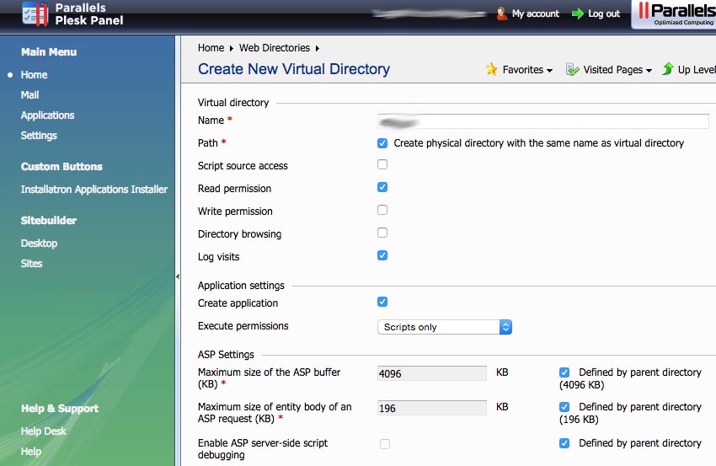Open the Visited Pages dropdown menu

tap(617, 70)
